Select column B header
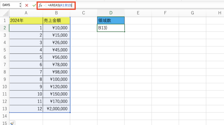The image size is (224, 125). pyautogui.click(x=56, y=13)
